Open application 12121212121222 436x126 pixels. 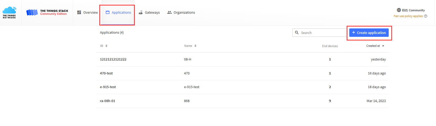pyautogui.click(x=113, y=59)
